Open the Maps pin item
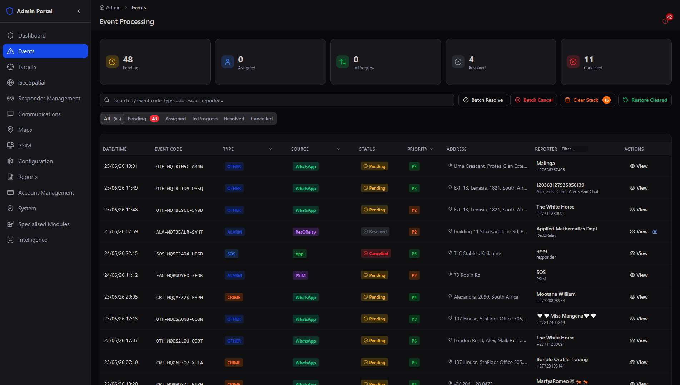The image size is (680, 385). (x=45, y=130)
